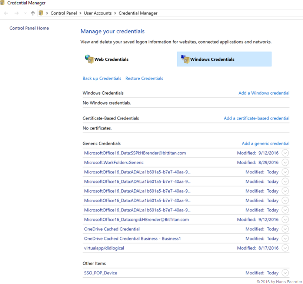Switch to Web Credentials tab
Viewport: 303px width, 284px height.
click(x=111, y=59)
